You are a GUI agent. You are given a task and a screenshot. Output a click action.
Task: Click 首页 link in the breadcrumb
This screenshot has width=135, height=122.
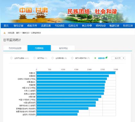coord(18,33)
